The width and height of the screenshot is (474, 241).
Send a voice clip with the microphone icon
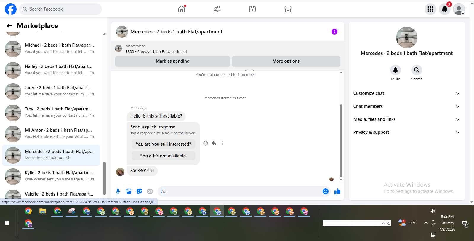pos(118,191)
